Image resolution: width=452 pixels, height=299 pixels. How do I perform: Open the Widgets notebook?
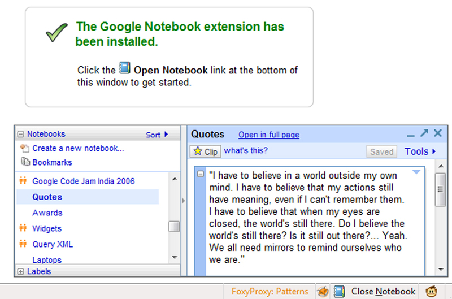pyautogui.click(x=47, y=228)
